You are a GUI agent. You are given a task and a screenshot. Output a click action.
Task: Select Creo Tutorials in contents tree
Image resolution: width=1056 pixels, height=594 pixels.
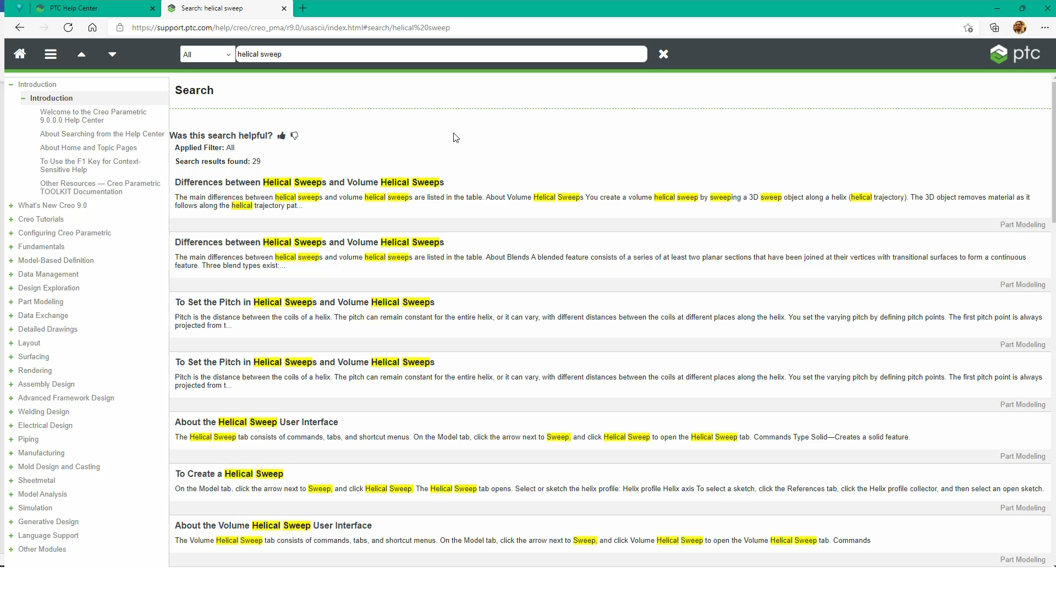41,219
